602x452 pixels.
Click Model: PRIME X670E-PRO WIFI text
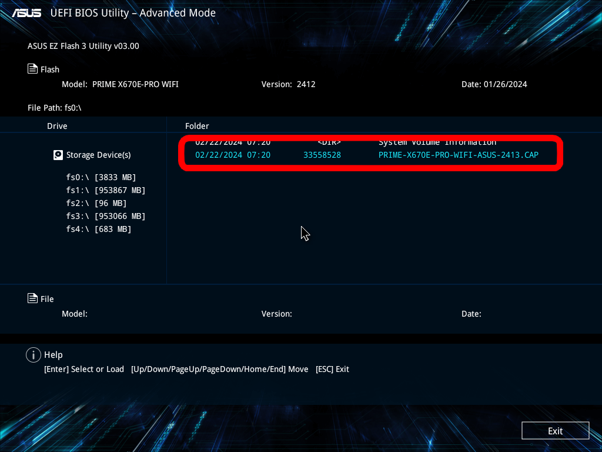(x=120, y=84)
